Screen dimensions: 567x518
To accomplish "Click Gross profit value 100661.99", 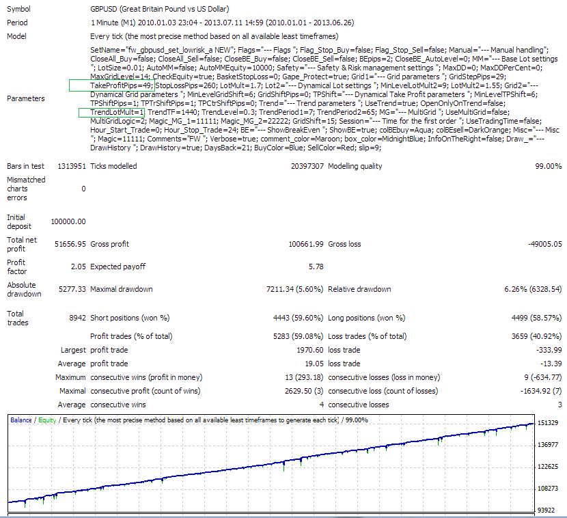I will tap(306, 244).
